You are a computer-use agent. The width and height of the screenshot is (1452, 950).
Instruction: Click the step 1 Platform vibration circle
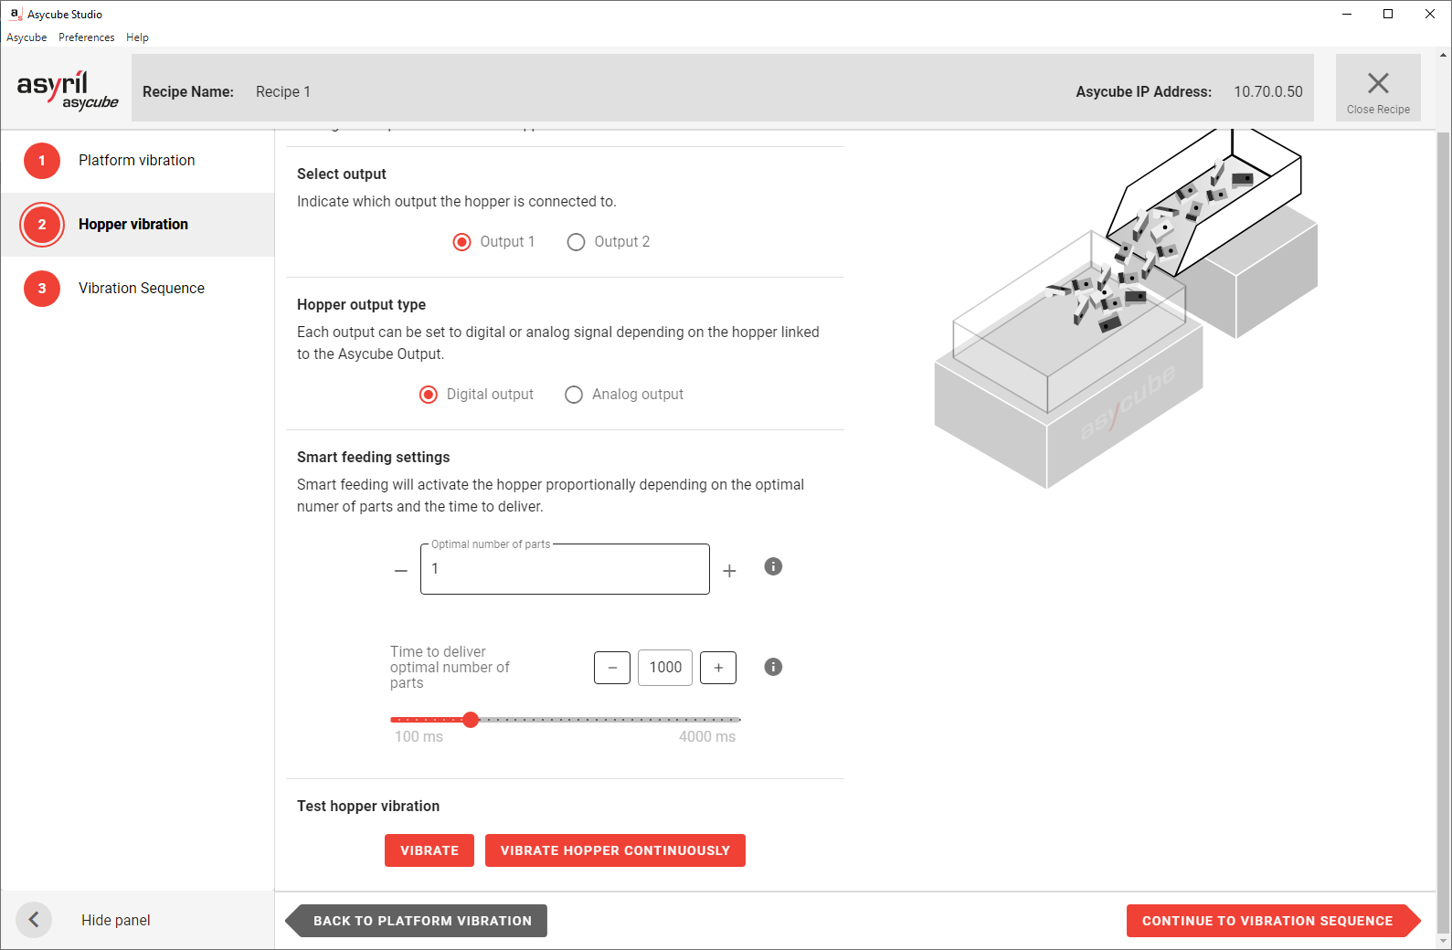(x=42, y=161)
